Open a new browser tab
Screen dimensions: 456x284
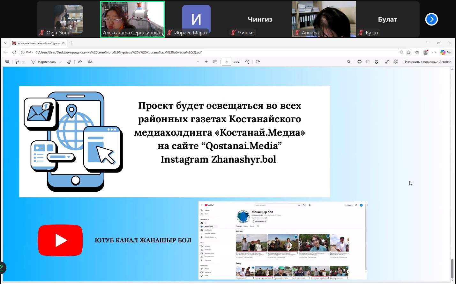pos(72,43)
